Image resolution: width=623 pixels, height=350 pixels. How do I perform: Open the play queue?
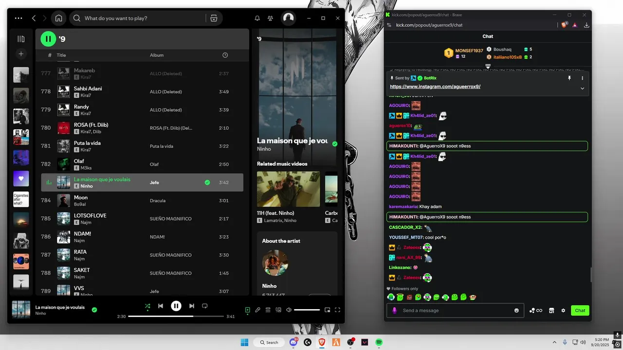(268, 310)
